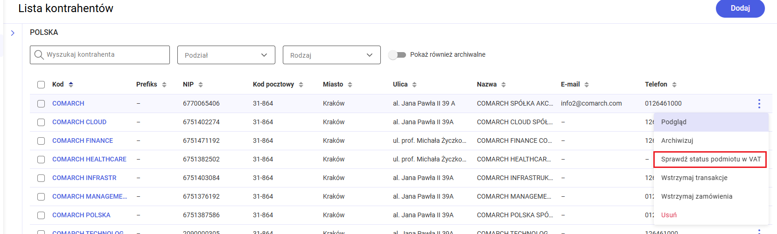Select 'Archiwizuj' from the context menu
The height and width of the screenshot is (234, 777).
click(677, 140)
